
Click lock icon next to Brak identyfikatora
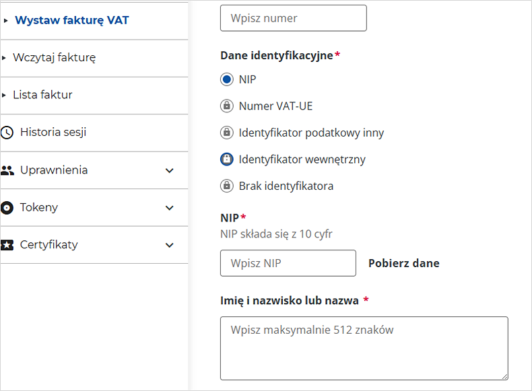[x=226, y=186]
